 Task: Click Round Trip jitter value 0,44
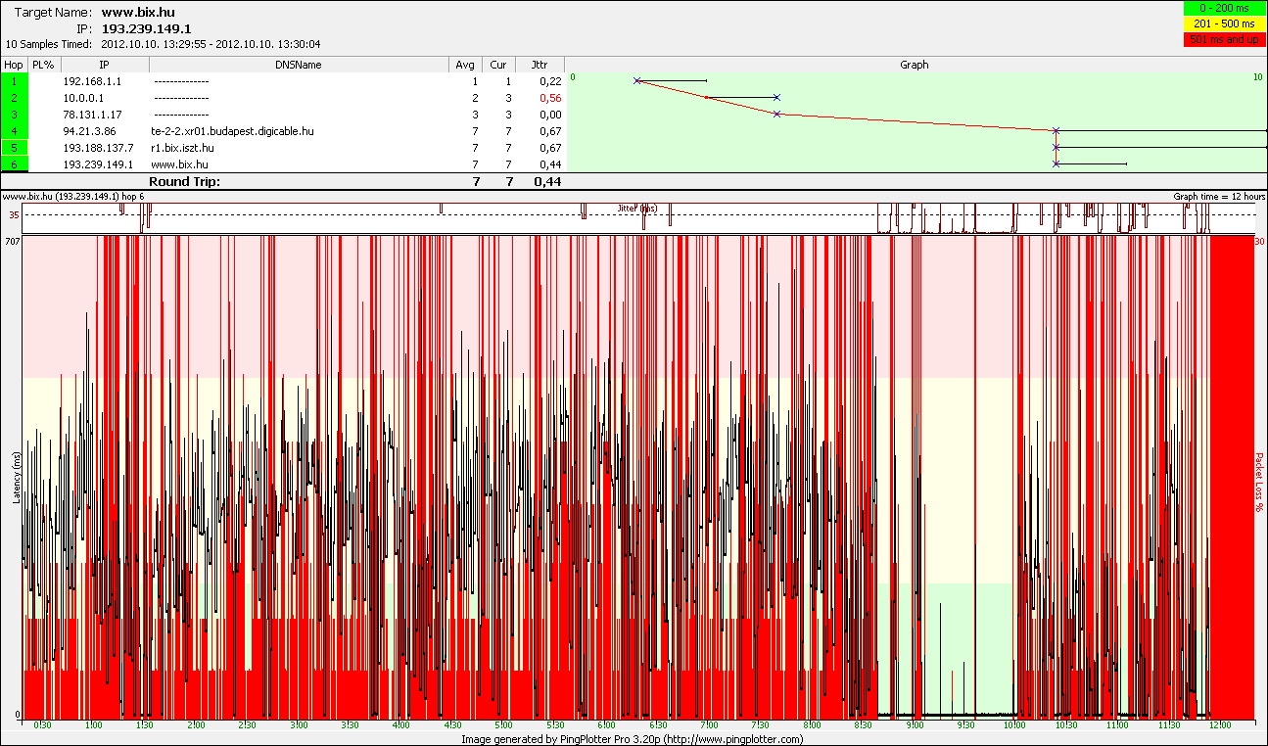point(547,181)
